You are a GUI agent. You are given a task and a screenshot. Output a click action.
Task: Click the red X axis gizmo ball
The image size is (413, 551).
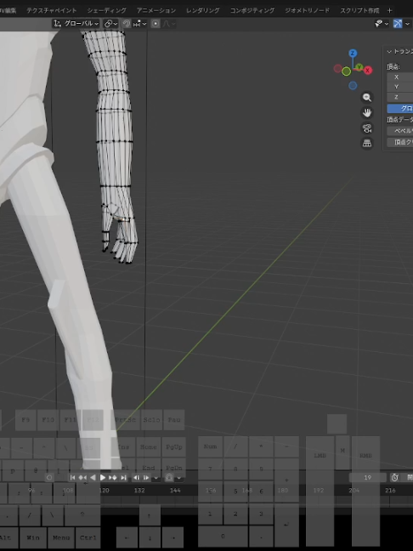(368, 71)
